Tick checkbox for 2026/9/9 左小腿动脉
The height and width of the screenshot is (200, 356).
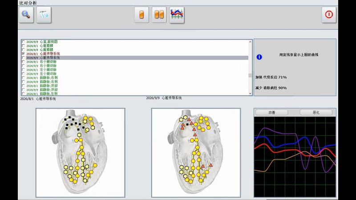[x=24, y=74]
